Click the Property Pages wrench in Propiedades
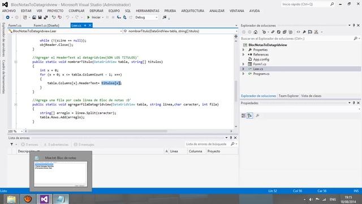362x204 pixels. pos(257,116)
